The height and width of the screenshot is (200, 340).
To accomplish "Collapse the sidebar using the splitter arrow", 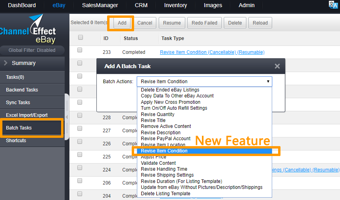I will pos(67,117).
